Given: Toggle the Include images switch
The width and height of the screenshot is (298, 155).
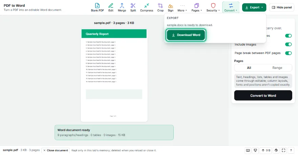Looking at the screenshot, I should pyautogui.click(x=288, y=44).
